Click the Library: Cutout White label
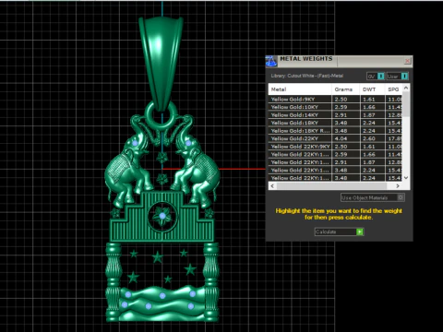Image resolution: width=443 pixels, height=332 pixels. point(307,76)
